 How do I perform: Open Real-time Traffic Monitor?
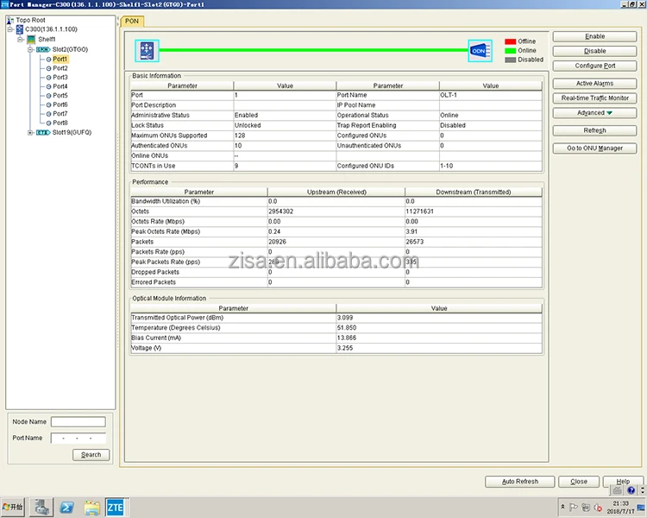point(594,98)
